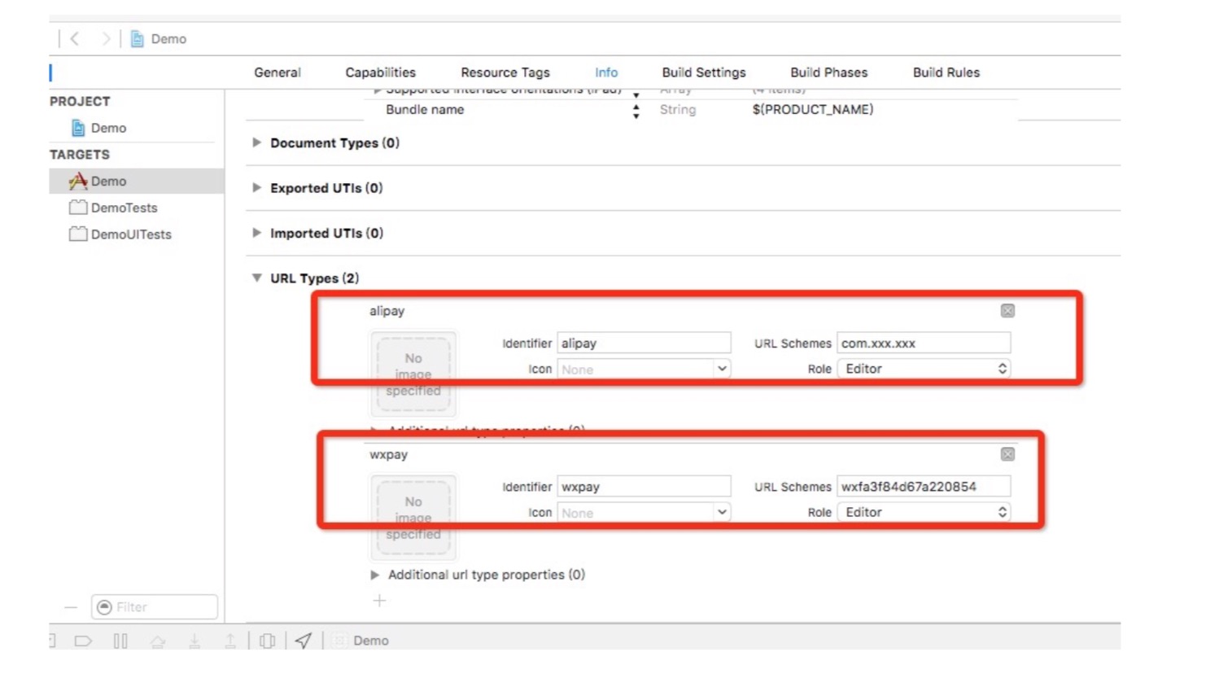The image size is (1206, 674).
Task: Delete the wxpay URL type with its X icon
Action: click(x=1007, y=454)
